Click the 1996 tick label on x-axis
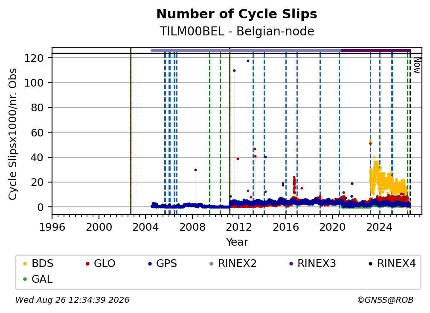The width and height of the screenshot is (430, 313). point(52,227)
